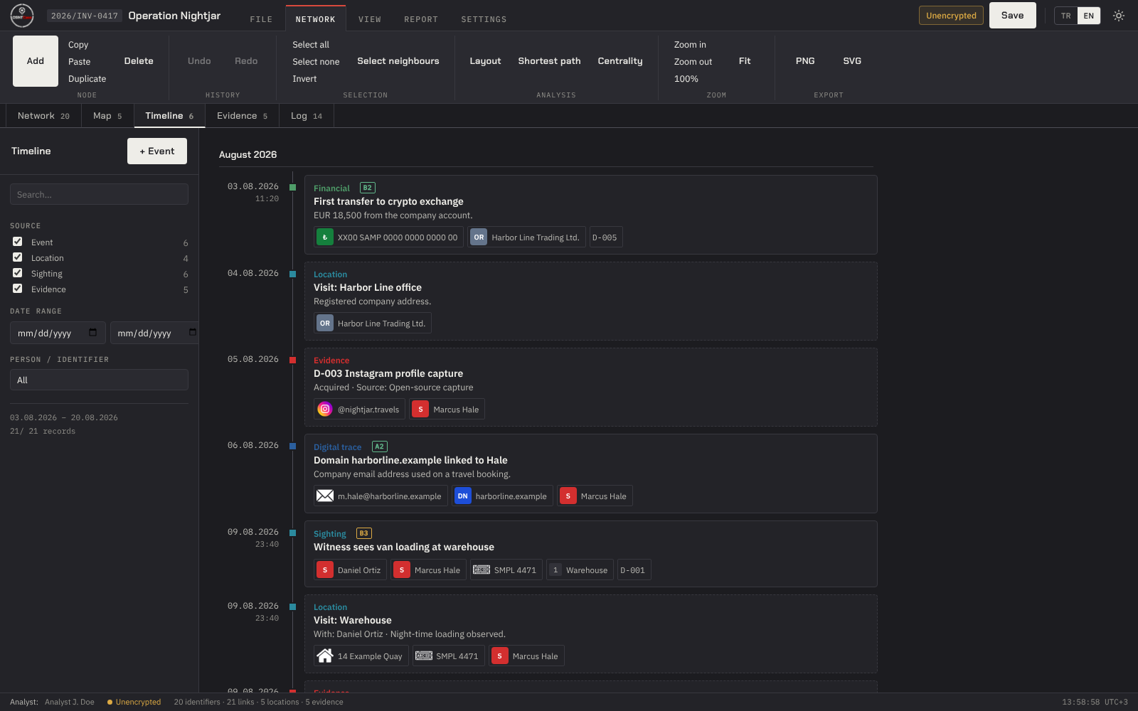
Task: Click the Add node button
Action: [36, 61]
